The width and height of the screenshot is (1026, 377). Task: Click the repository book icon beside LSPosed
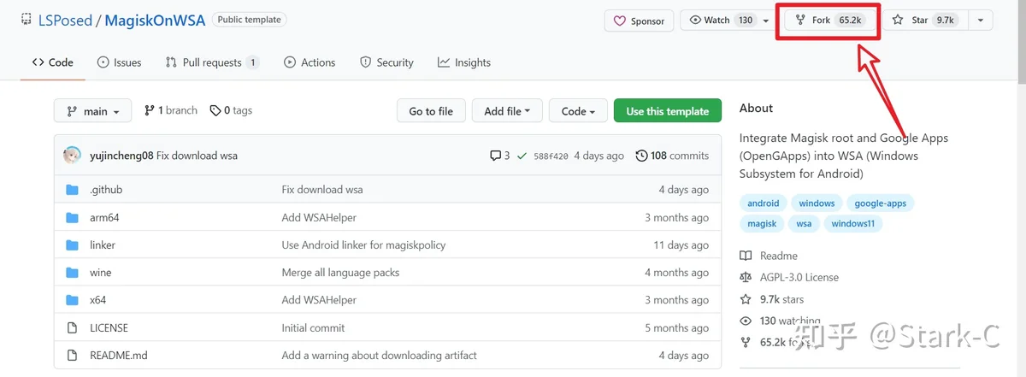(x=26, y=21)
